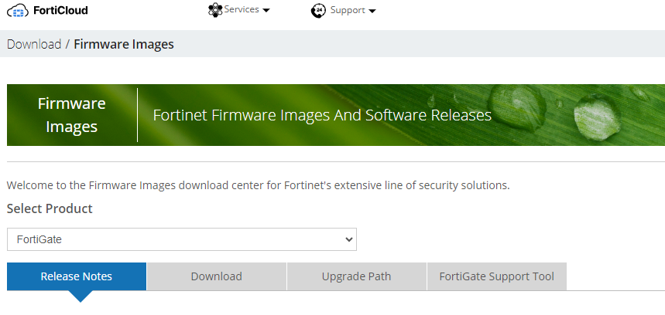Switch to the Upgrade Path tab

pos(356,276)
